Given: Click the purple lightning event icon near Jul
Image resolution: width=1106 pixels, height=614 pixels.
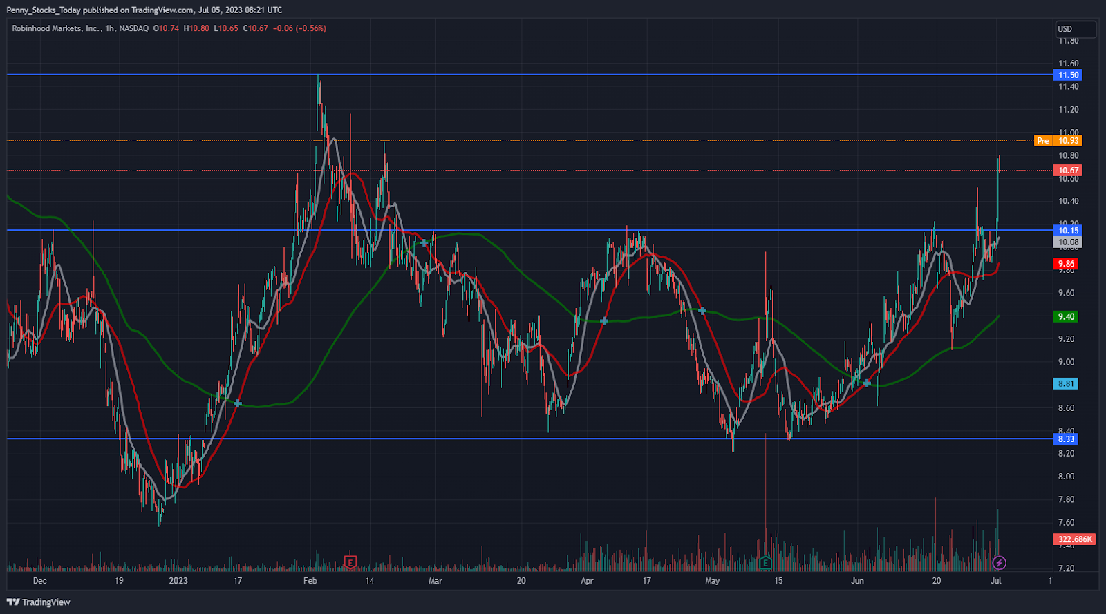Looking at the screenshot, I should (x=999, y=563).
